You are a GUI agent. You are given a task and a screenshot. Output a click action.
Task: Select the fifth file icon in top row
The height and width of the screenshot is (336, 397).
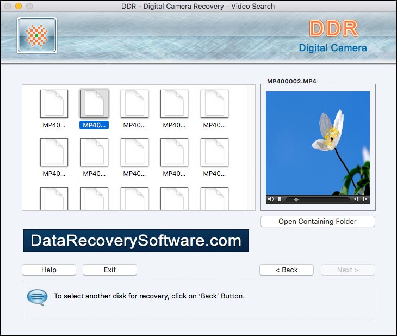(215, 104)
